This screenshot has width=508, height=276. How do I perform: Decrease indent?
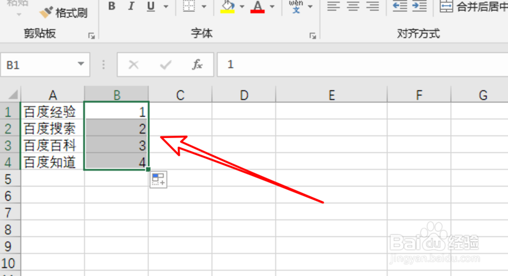[400, 6]
